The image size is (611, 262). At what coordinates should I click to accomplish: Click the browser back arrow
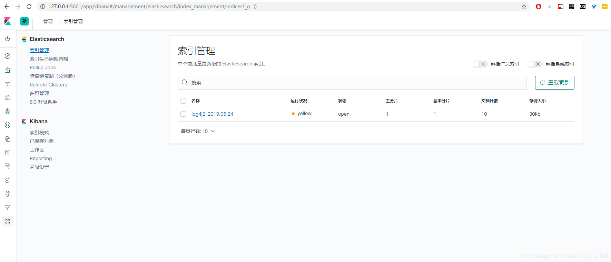pyautogui.click(x=7, y=7)
